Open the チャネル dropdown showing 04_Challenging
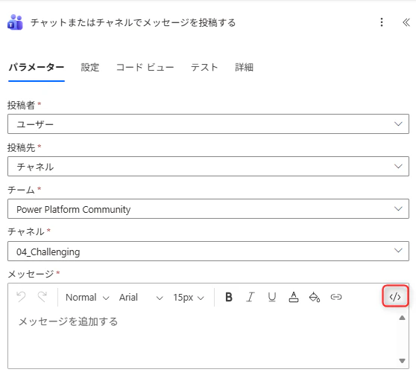Viewport: 416px width, 378px height. pos(208,251)
